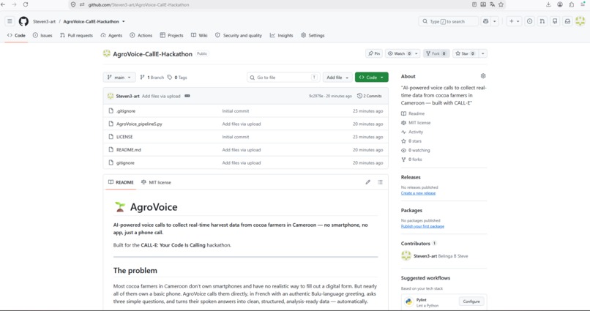Viewport: 590px width, 311px height.
Task: Open commit hash 9c2979e
Action: [x=316, y=96]
